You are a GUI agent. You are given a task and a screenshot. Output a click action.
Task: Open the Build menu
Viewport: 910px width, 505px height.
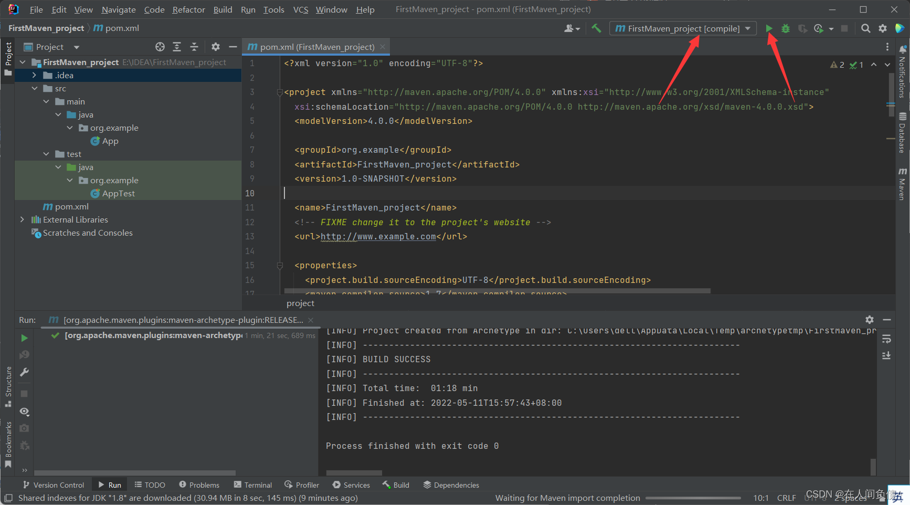pos(223,9)
